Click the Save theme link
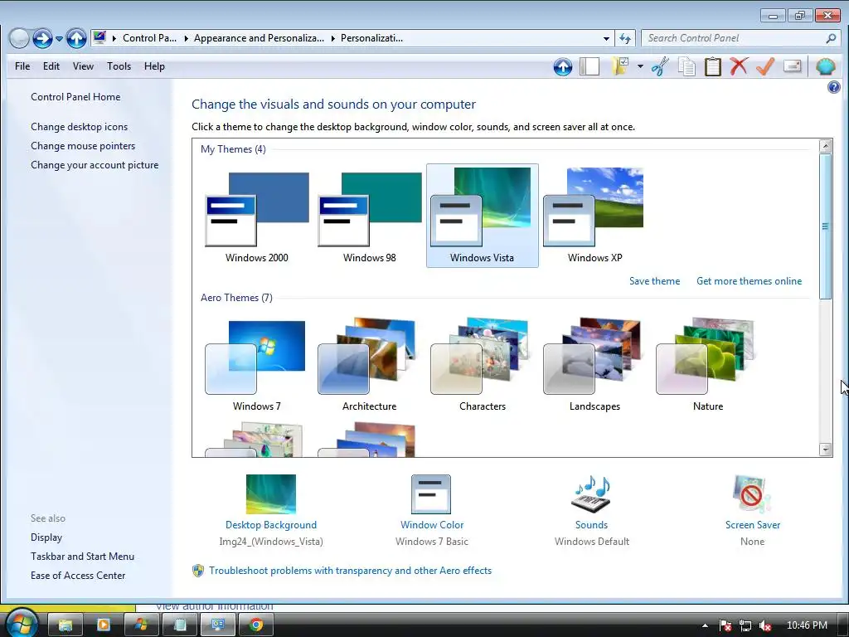This screenshot has width=849, height=637. [655, 281]
